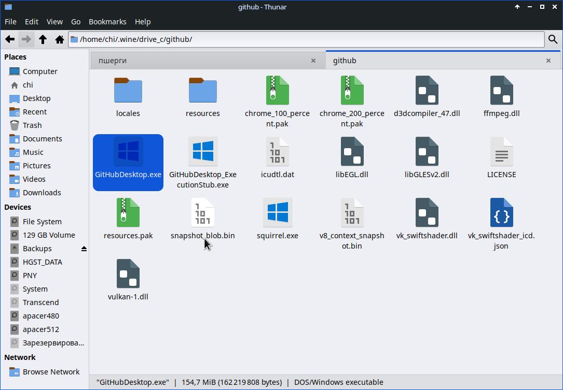This screenshot has width=563, height=390.
Task: Open chi home in sidebar
Action: click(28, 85)
